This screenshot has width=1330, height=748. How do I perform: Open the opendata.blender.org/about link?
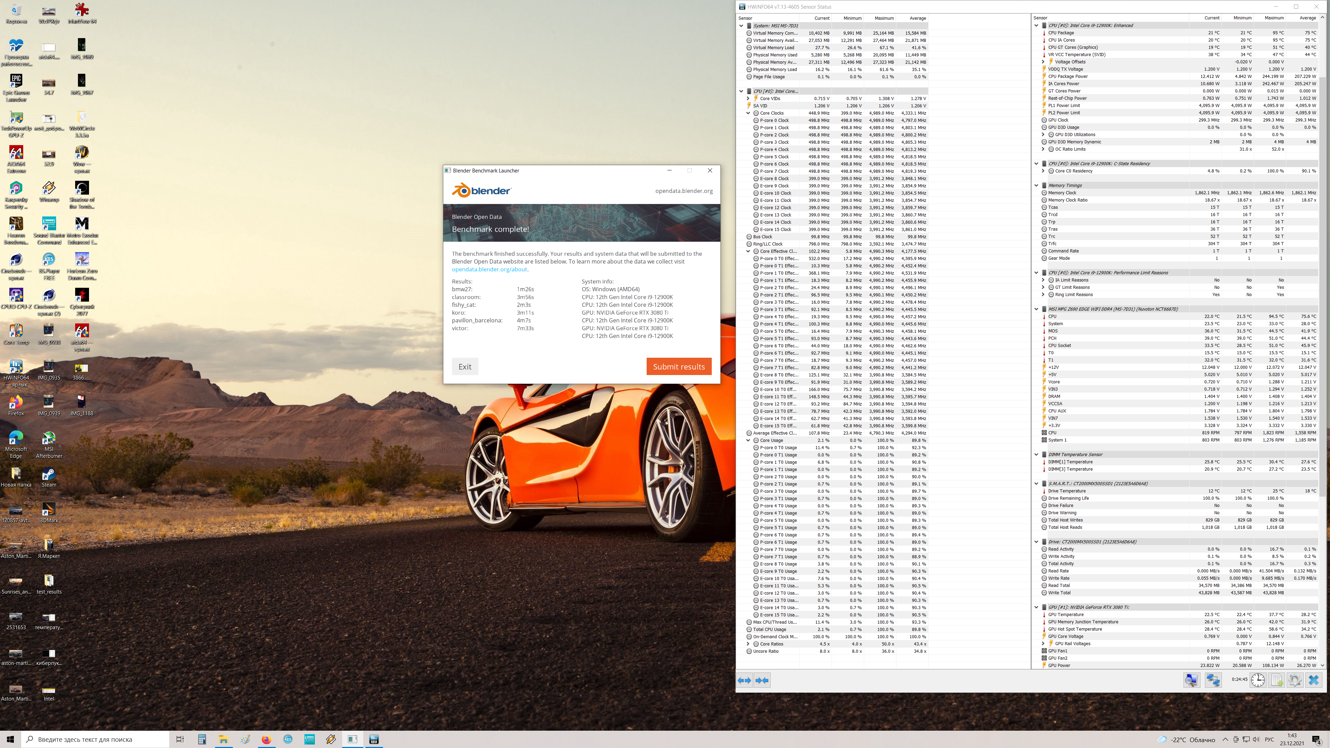(489, 269)
